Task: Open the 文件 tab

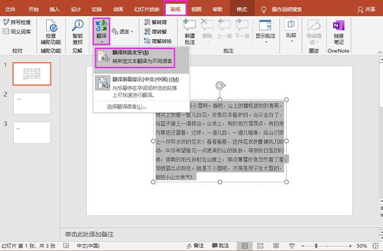Action: point(10,10)
